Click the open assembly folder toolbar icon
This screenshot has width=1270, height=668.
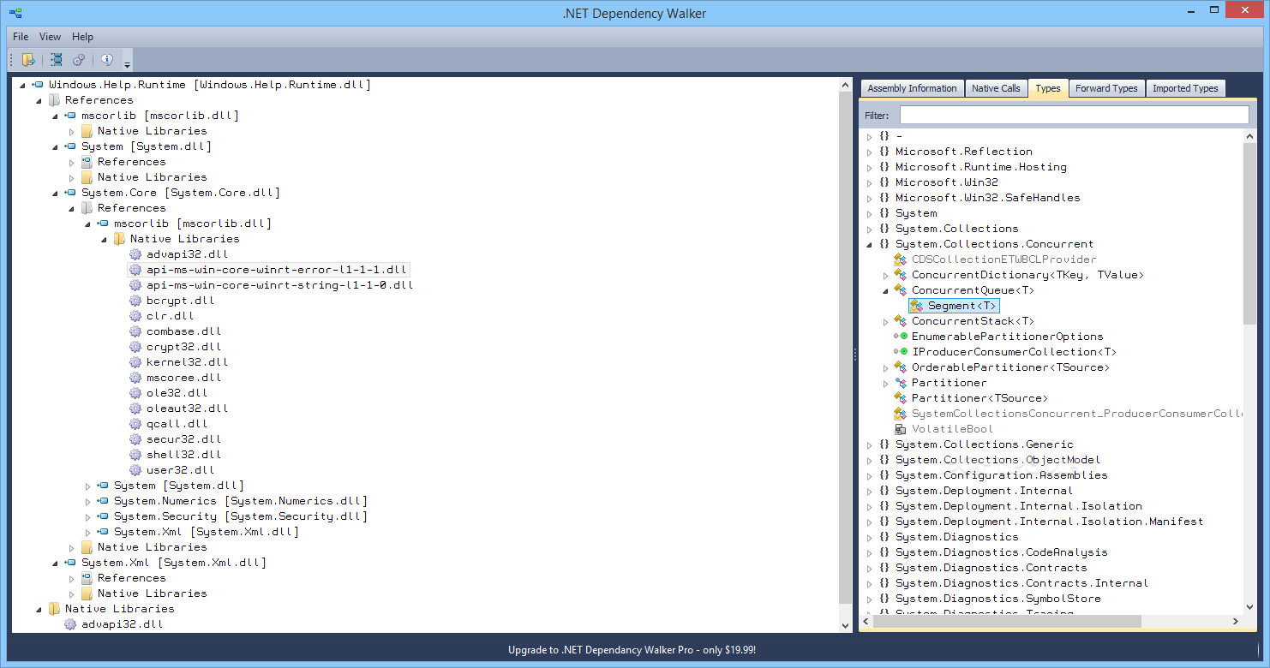pyautogui.click(x=28, y=60)
